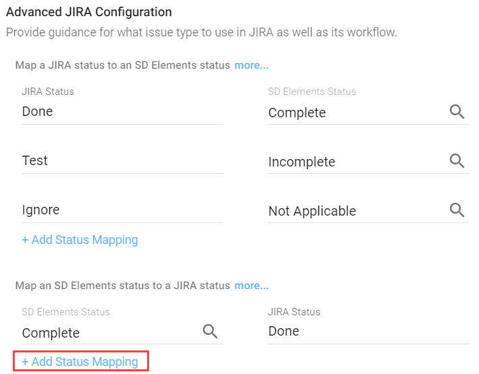This screenshot has height=374, width=479.
Task: Open search for Complete SD Elements status in JIRA-to-SD mapping
Action: coord(457,112)
